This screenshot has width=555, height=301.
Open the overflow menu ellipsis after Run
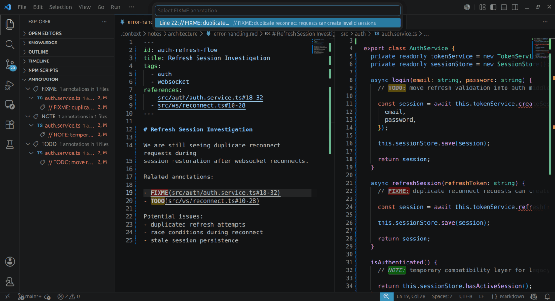[132, 7]
